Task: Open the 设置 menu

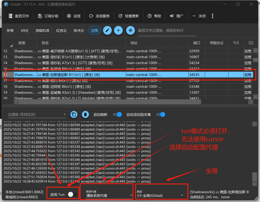Action: click(74, 16)
